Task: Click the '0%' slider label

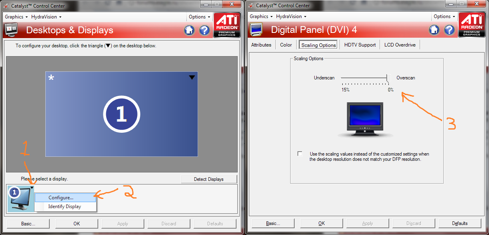Action: coord(391,90)
